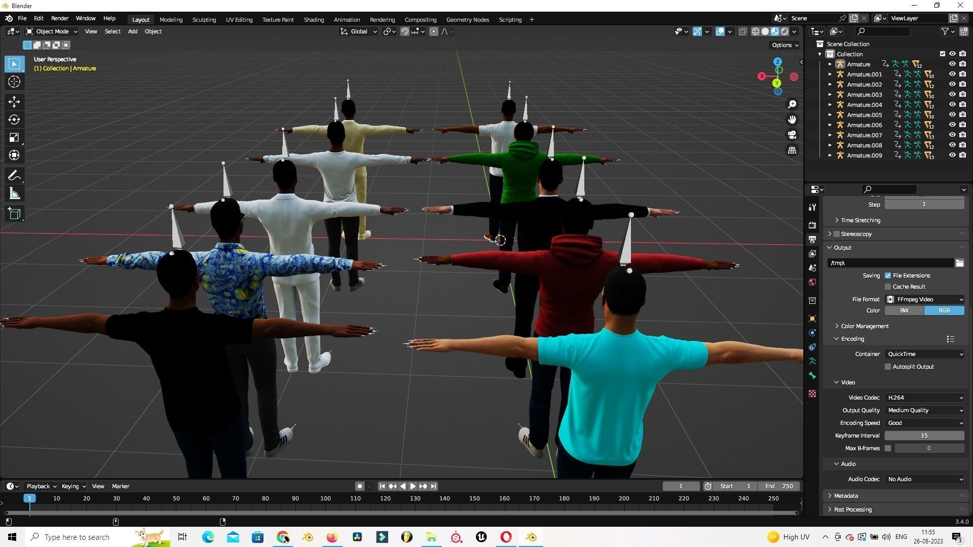Open the Render menu

[60, 18]
